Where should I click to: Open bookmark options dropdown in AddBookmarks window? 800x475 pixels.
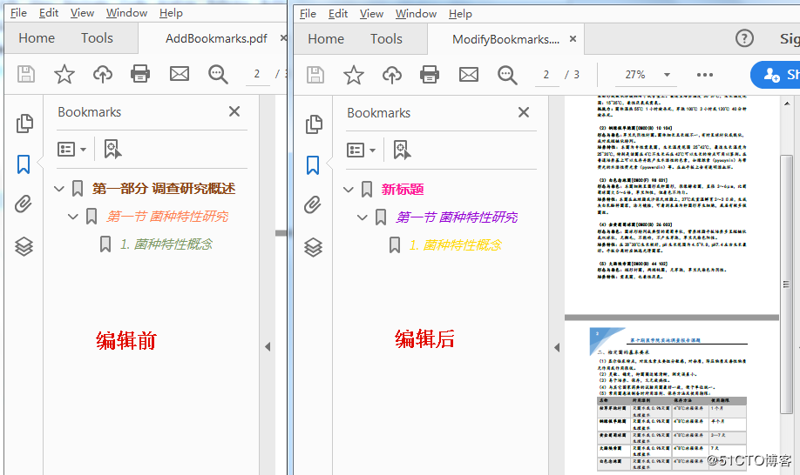(x=71, y=149)
